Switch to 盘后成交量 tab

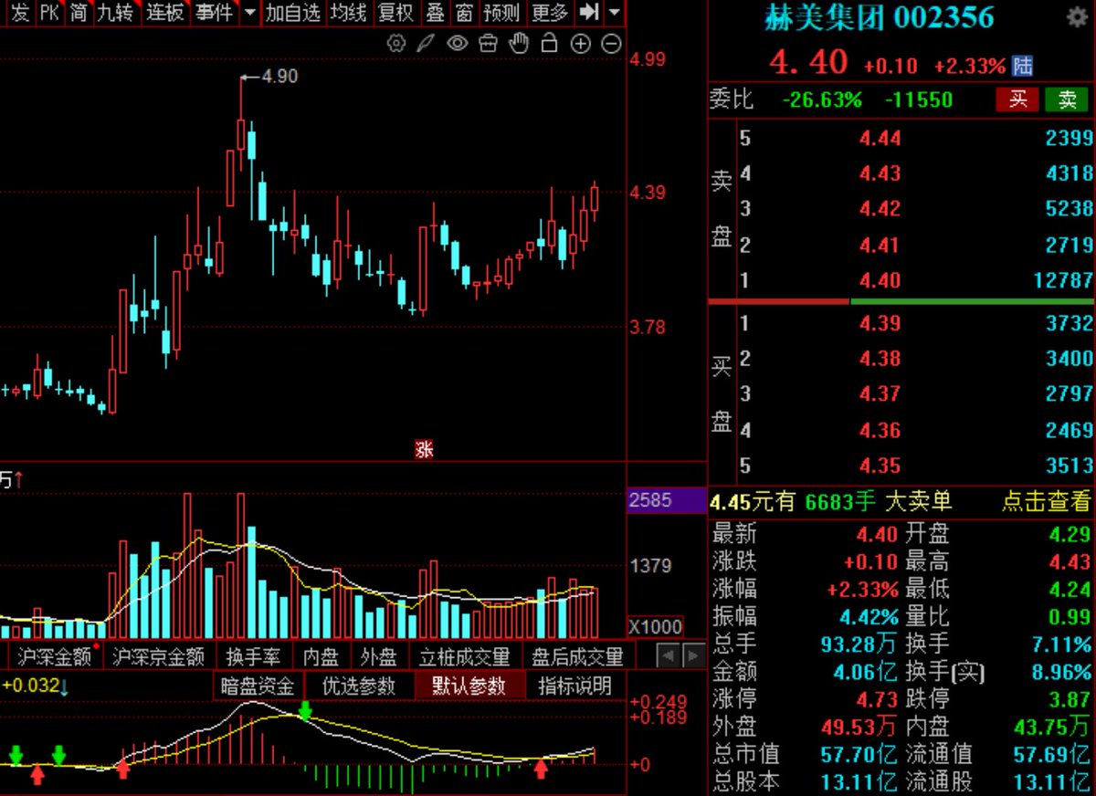(577, 656)
